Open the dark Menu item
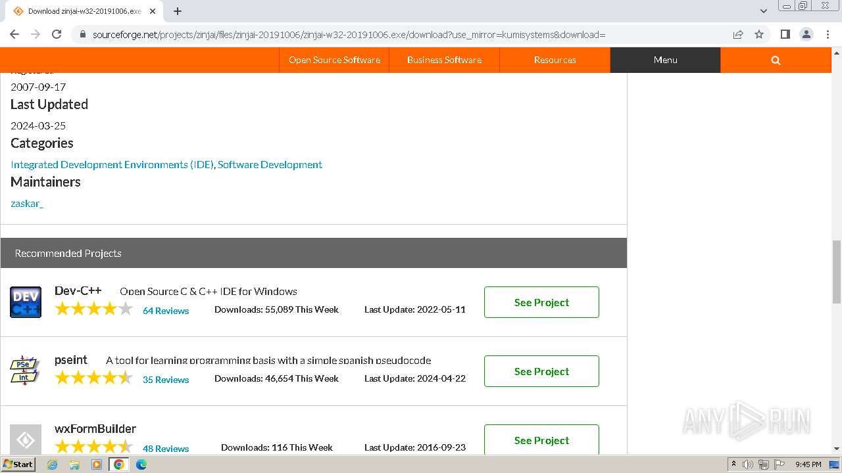 [x=665, y=60]
